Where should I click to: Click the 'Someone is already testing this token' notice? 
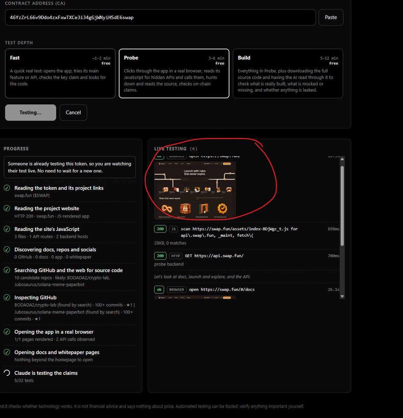70,167
